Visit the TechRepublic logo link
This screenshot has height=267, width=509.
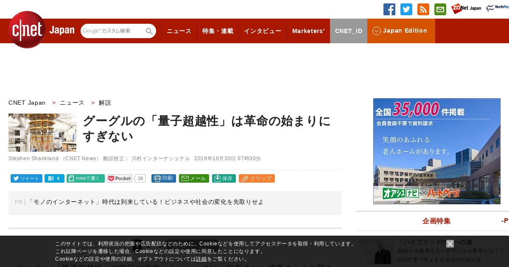(497, 8)
